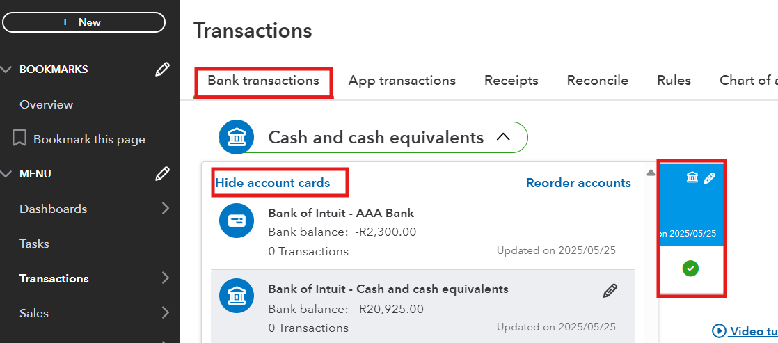Collapse the BOOKMARKS section
Viewport: 778px width, 343px height.
(x=7, y=70)
